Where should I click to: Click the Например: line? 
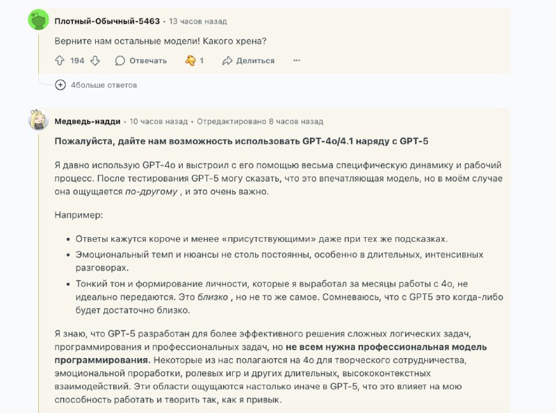(78, 215)
